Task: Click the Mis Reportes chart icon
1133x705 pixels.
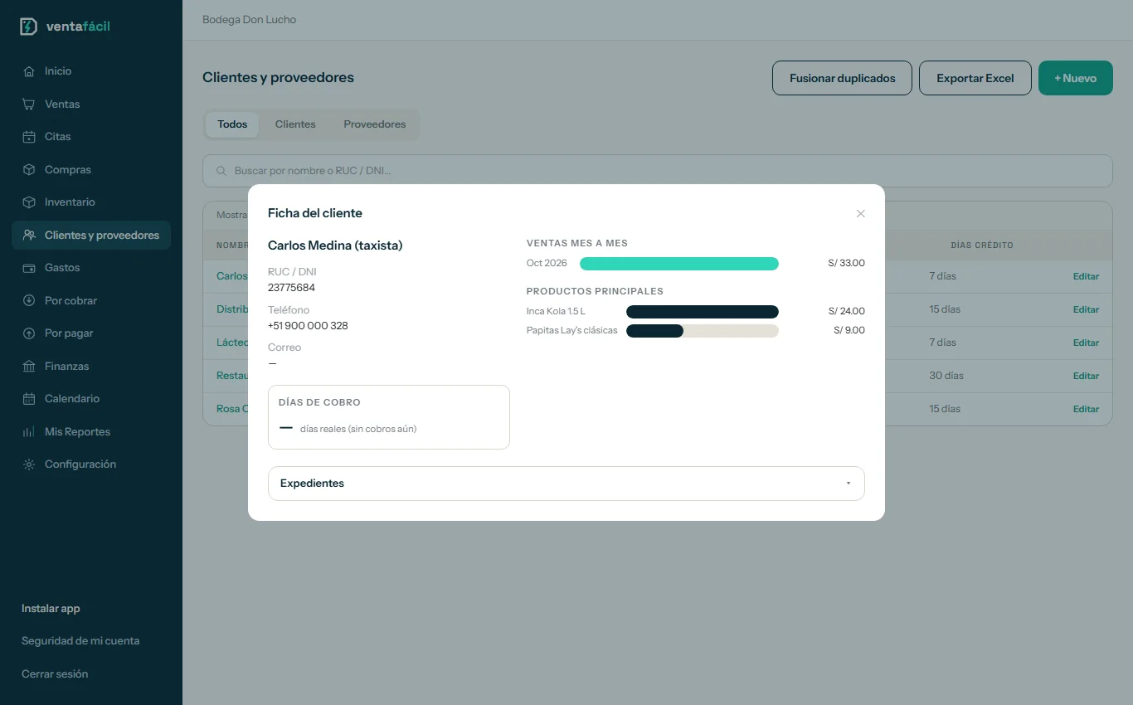Action: click(x=29, y=432)
